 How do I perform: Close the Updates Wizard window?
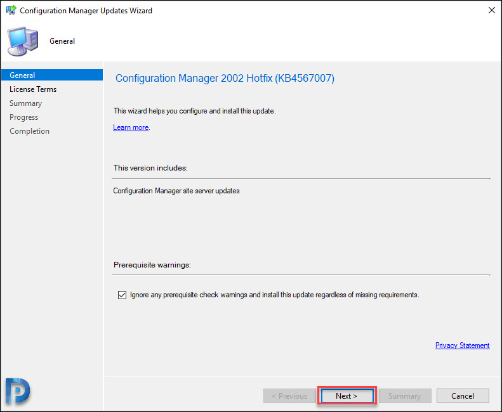(x=491, y=10)
